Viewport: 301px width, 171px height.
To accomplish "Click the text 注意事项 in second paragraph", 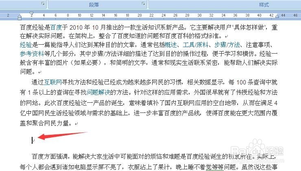I will 258,45.
